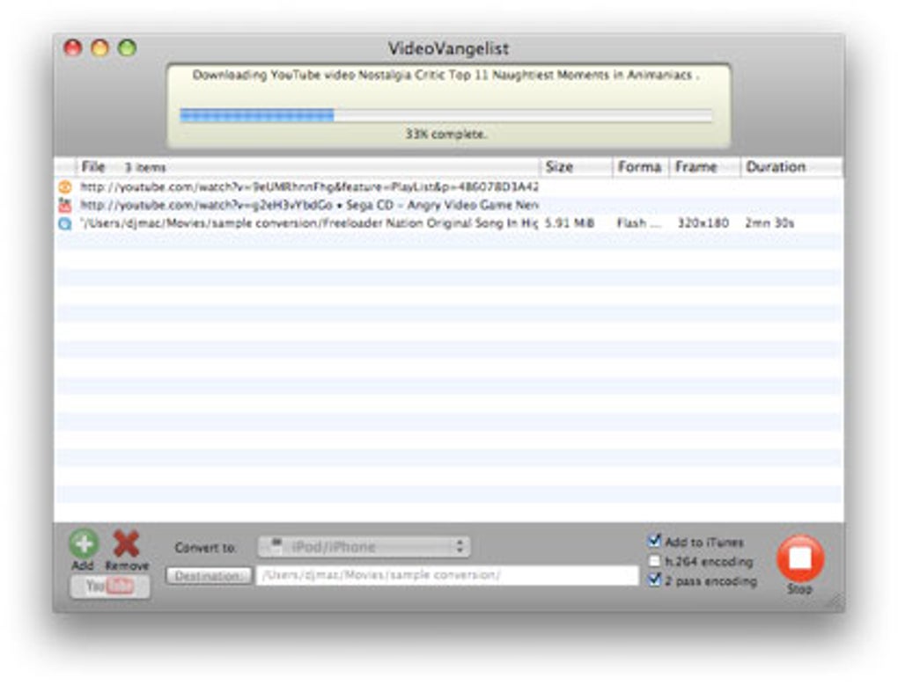Open the Convert to iPod/iPhone dropdown
898x685 pixels.
364,547
